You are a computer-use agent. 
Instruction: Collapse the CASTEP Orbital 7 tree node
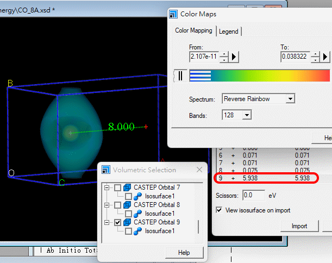tap(108, 187)
